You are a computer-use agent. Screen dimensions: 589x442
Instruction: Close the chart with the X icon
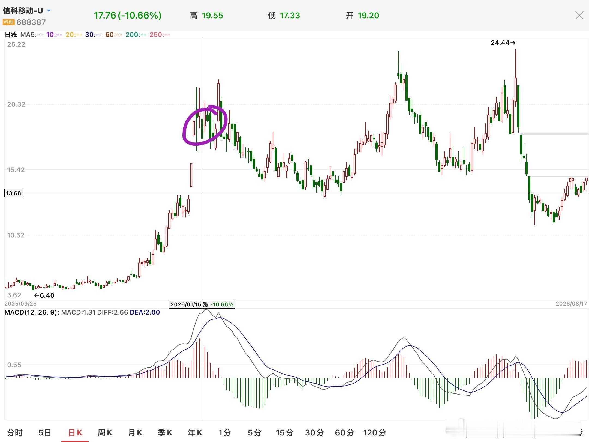click(x=579, y=15)
